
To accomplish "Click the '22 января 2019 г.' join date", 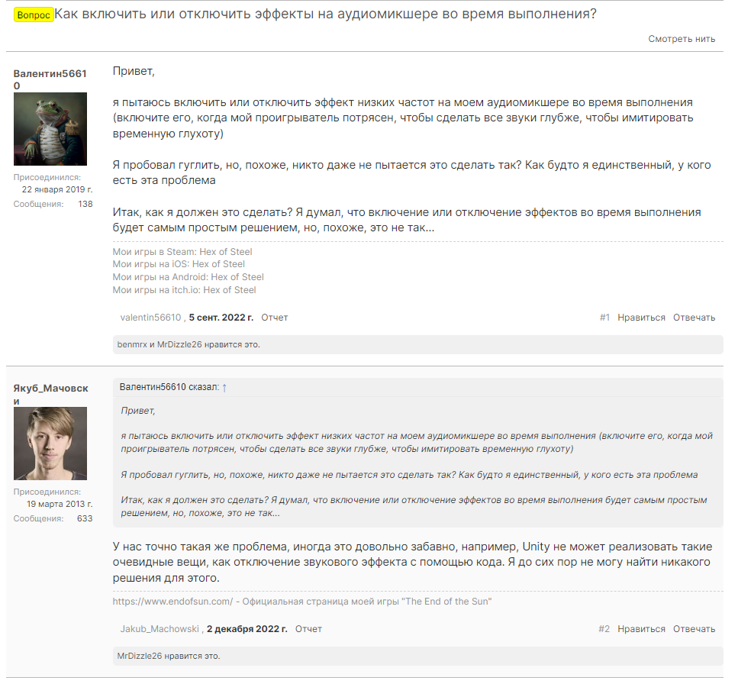I will pos(57,190).
